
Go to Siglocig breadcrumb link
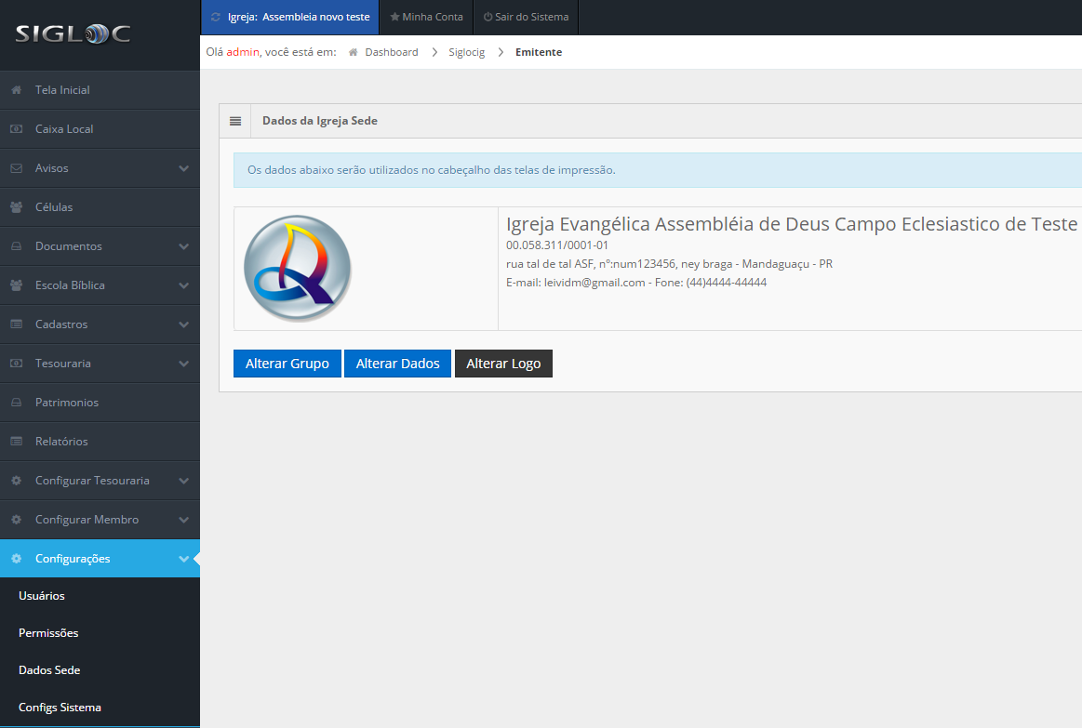coord(466,52)
